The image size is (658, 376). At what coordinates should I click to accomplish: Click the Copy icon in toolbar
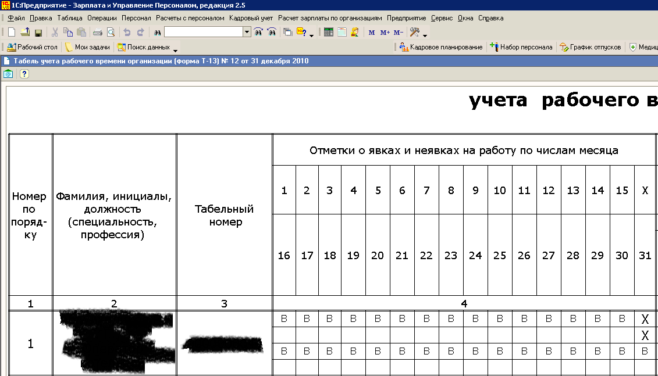pos(68,32)
